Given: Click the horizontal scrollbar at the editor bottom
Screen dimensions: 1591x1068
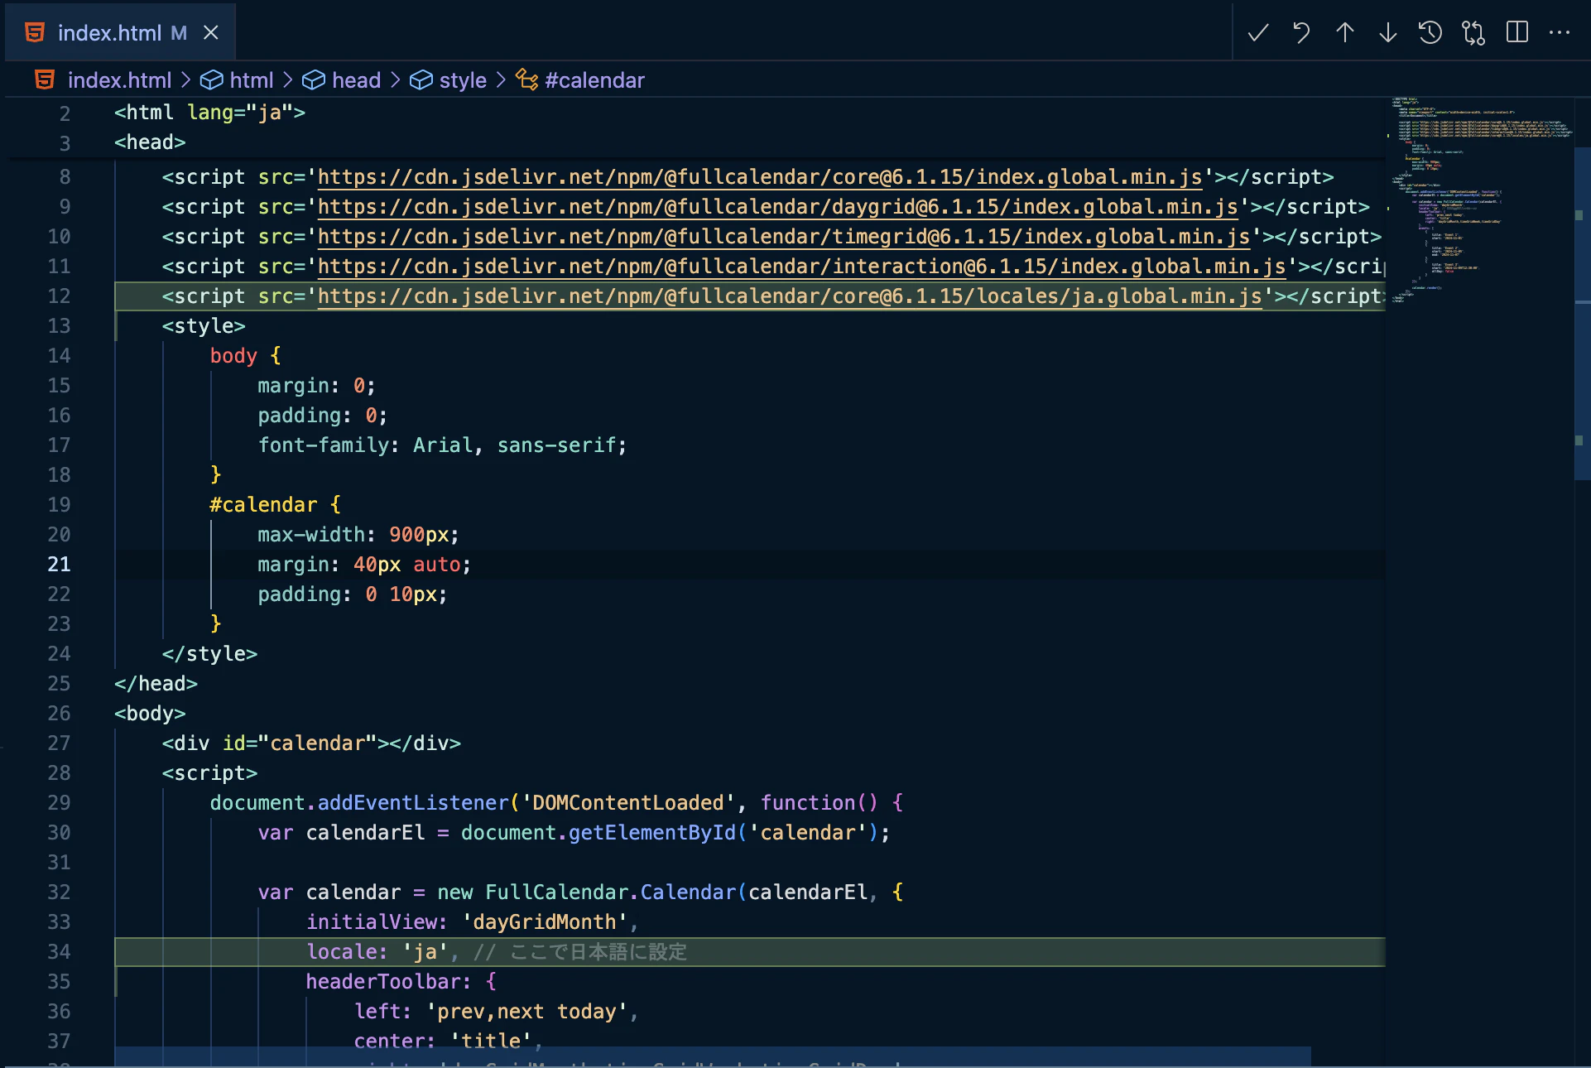Looking at the screenshot, I should tap(713, 1057).
